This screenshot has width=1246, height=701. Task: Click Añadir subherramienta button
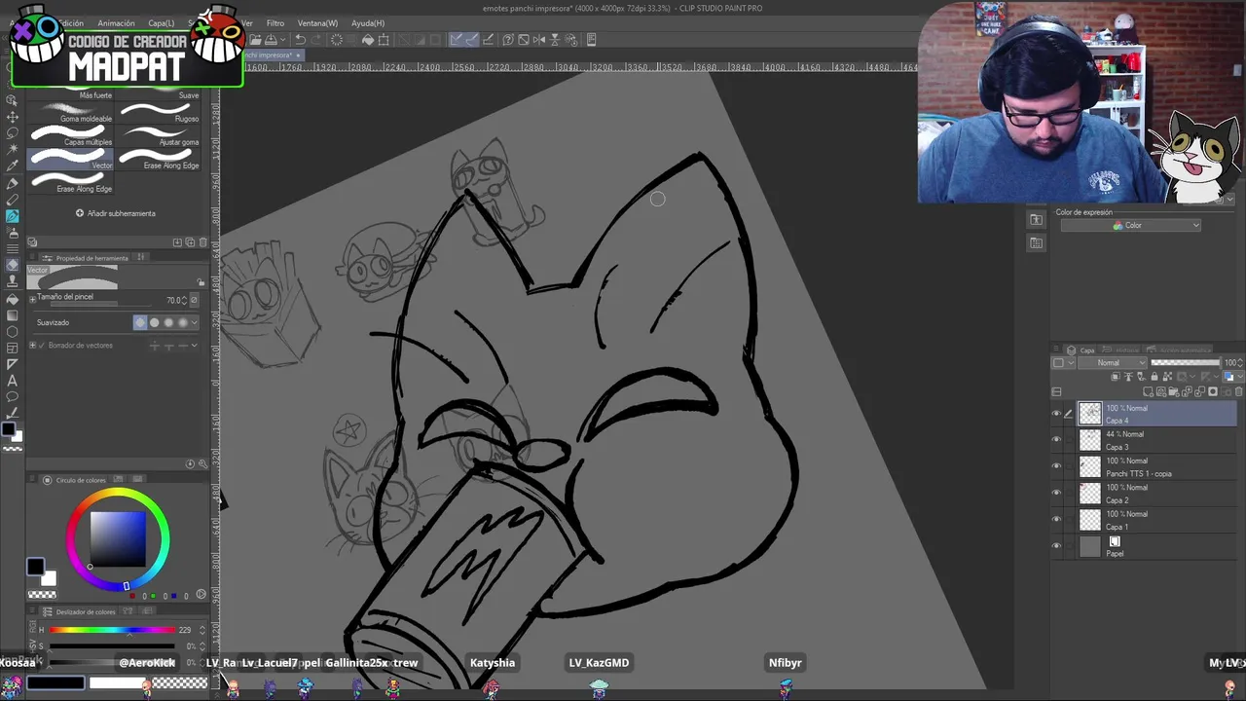coord(115,213)
